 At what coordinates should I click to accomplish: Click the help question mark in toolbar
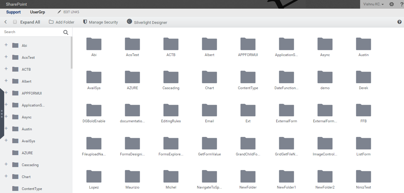coord(400,22)
